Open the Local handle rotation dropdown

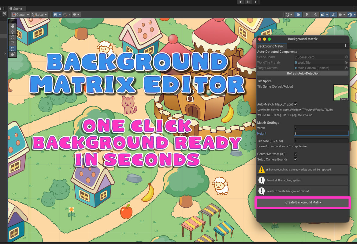(40, 15)
